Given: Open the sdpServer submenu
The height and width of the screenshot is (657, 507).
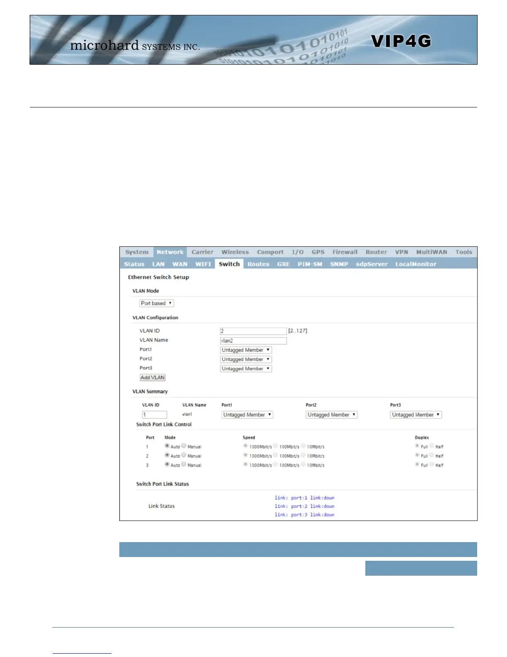Looking at the screenshot, I should click(372, 264).
